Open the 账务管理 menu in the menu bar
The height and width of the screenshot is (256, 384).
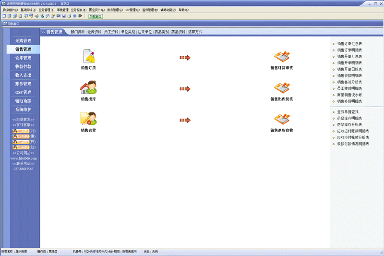coord(115,10)
